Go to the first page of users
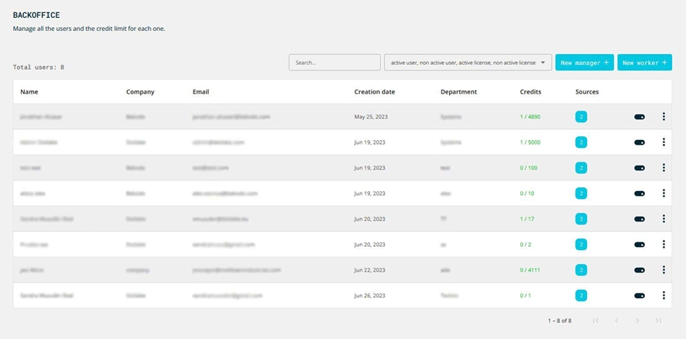This screenshot has width=686, height=339. click(x=595, y=320)
